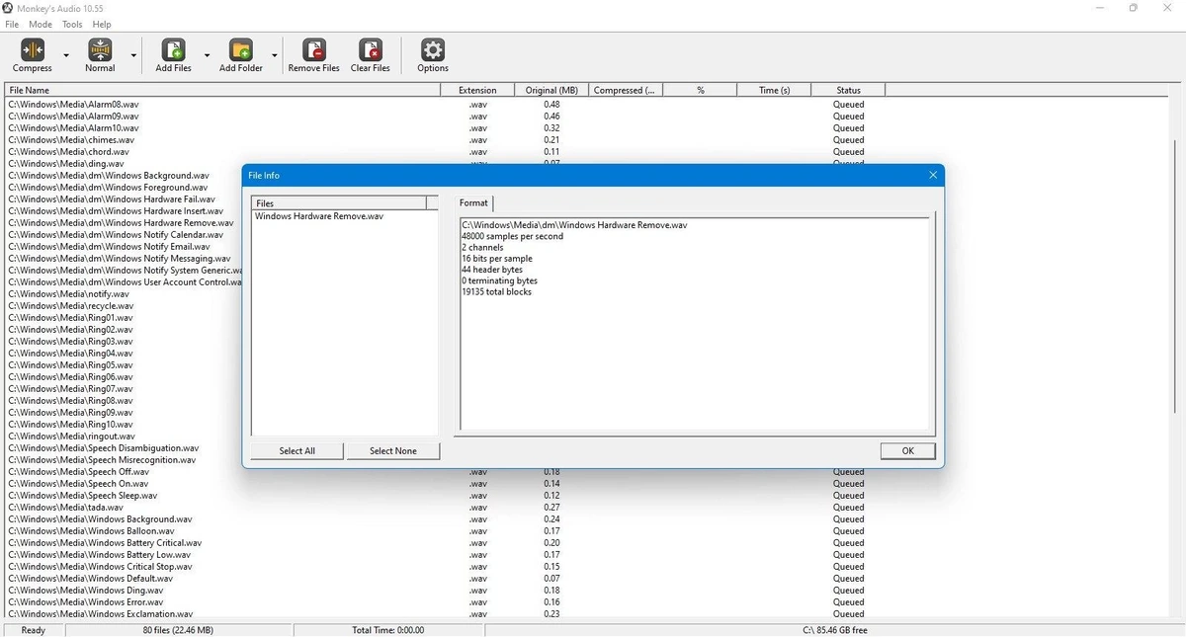
Task: Expand the Add Files dropdown arrow
Action: [207, 56]
